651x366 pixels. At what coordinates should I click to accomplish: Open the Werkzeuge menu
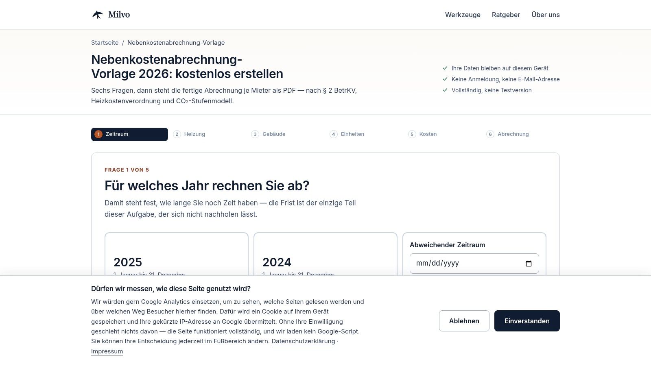(463, 15)
